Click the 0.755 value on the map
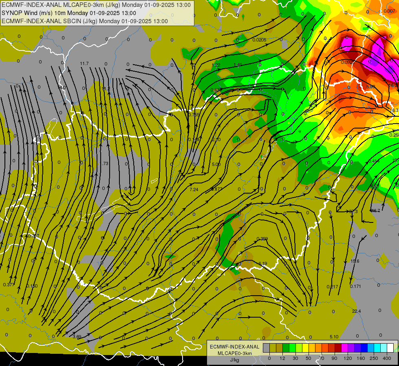 click(x=194, y=115)
